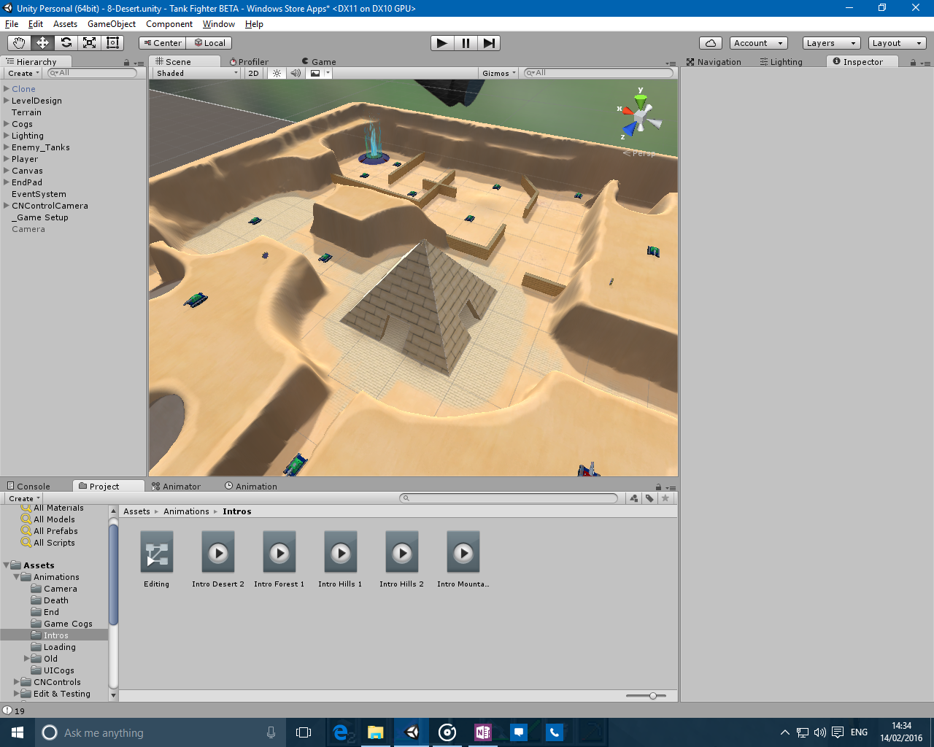Image resolution: width=934 pixels, height=747 pixels.
Task: Open the Cloud services icon
Action: pyautogui.click(x=710, y=43)
